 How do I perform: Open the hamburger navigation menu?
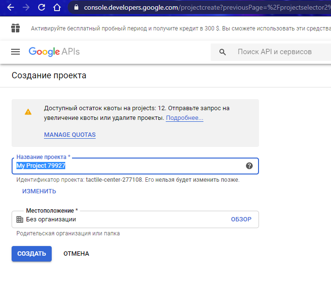pyautogui.click(x=15, y=52)
